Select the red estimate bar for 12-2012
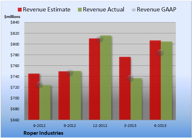 coord(94,79)
